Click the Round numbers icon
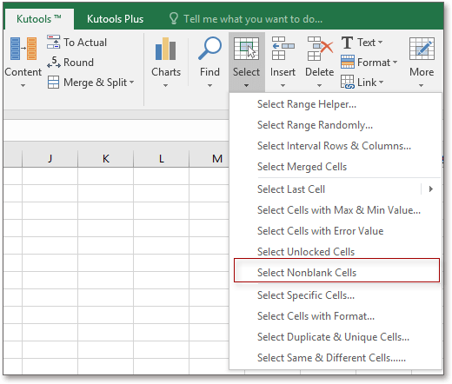 tap(54, 63)
